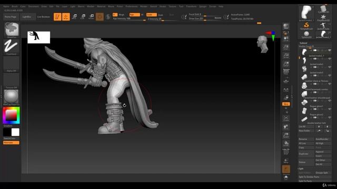The image size is (337, 189).
Task: Select the PolyMesh3D star tool
Action: [x=323, y=17]
